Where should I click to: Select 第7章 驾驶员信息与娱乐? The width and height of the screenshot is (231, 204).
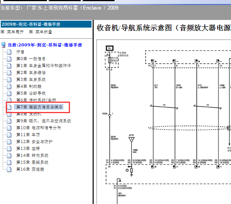40,107
